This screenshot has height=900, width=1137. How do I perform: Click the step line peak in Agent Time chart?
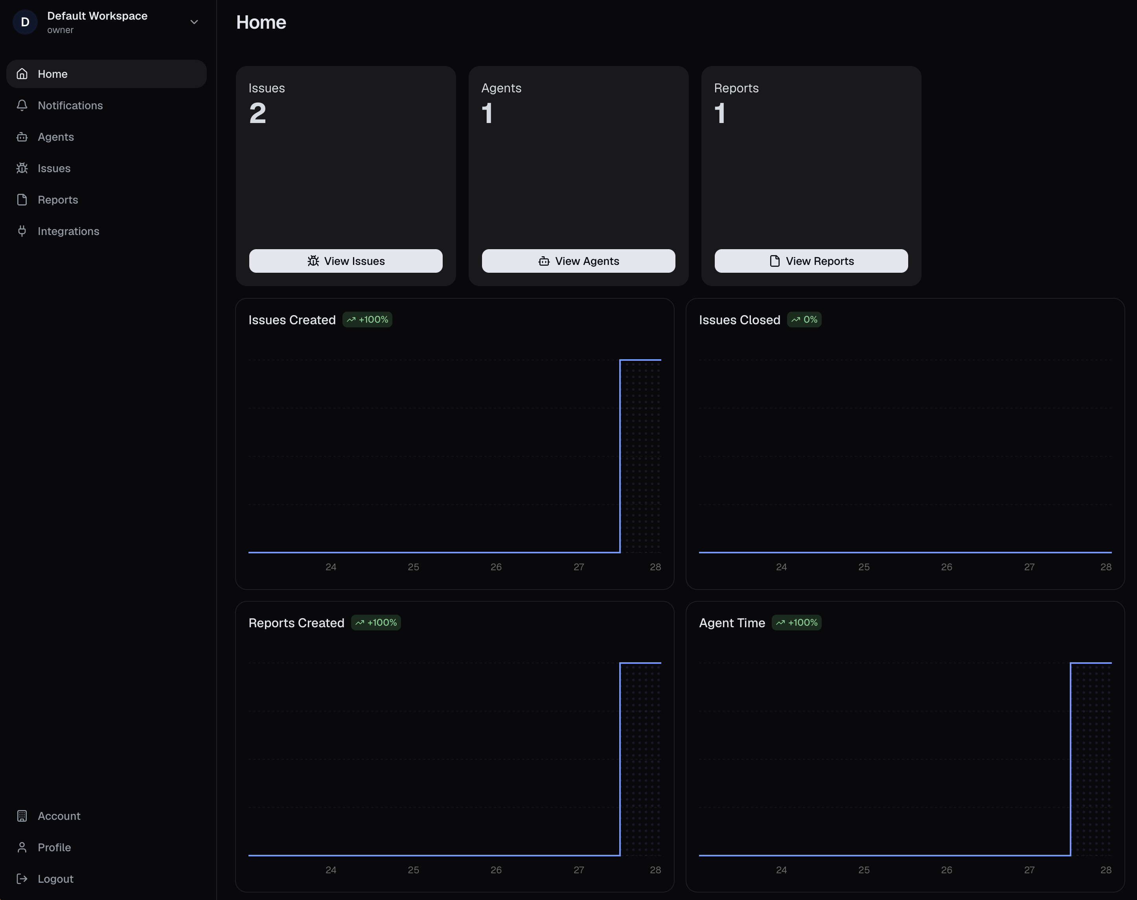tap(1091, 663)
